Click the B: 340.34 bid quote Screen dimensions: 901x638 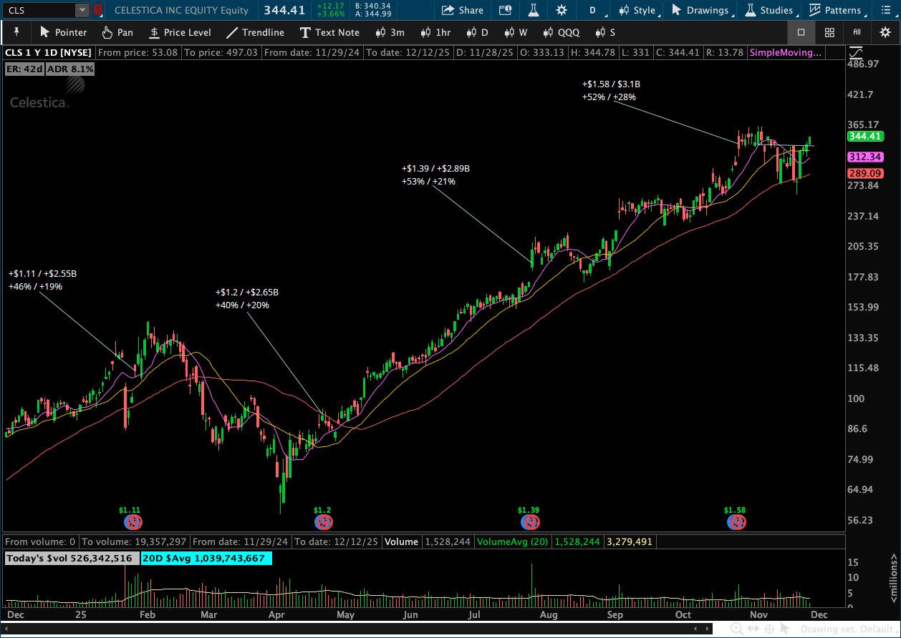coord(372,6)
